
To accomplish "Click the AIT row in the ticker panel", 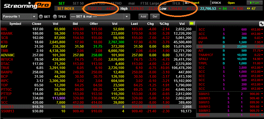I will (230, 51).
